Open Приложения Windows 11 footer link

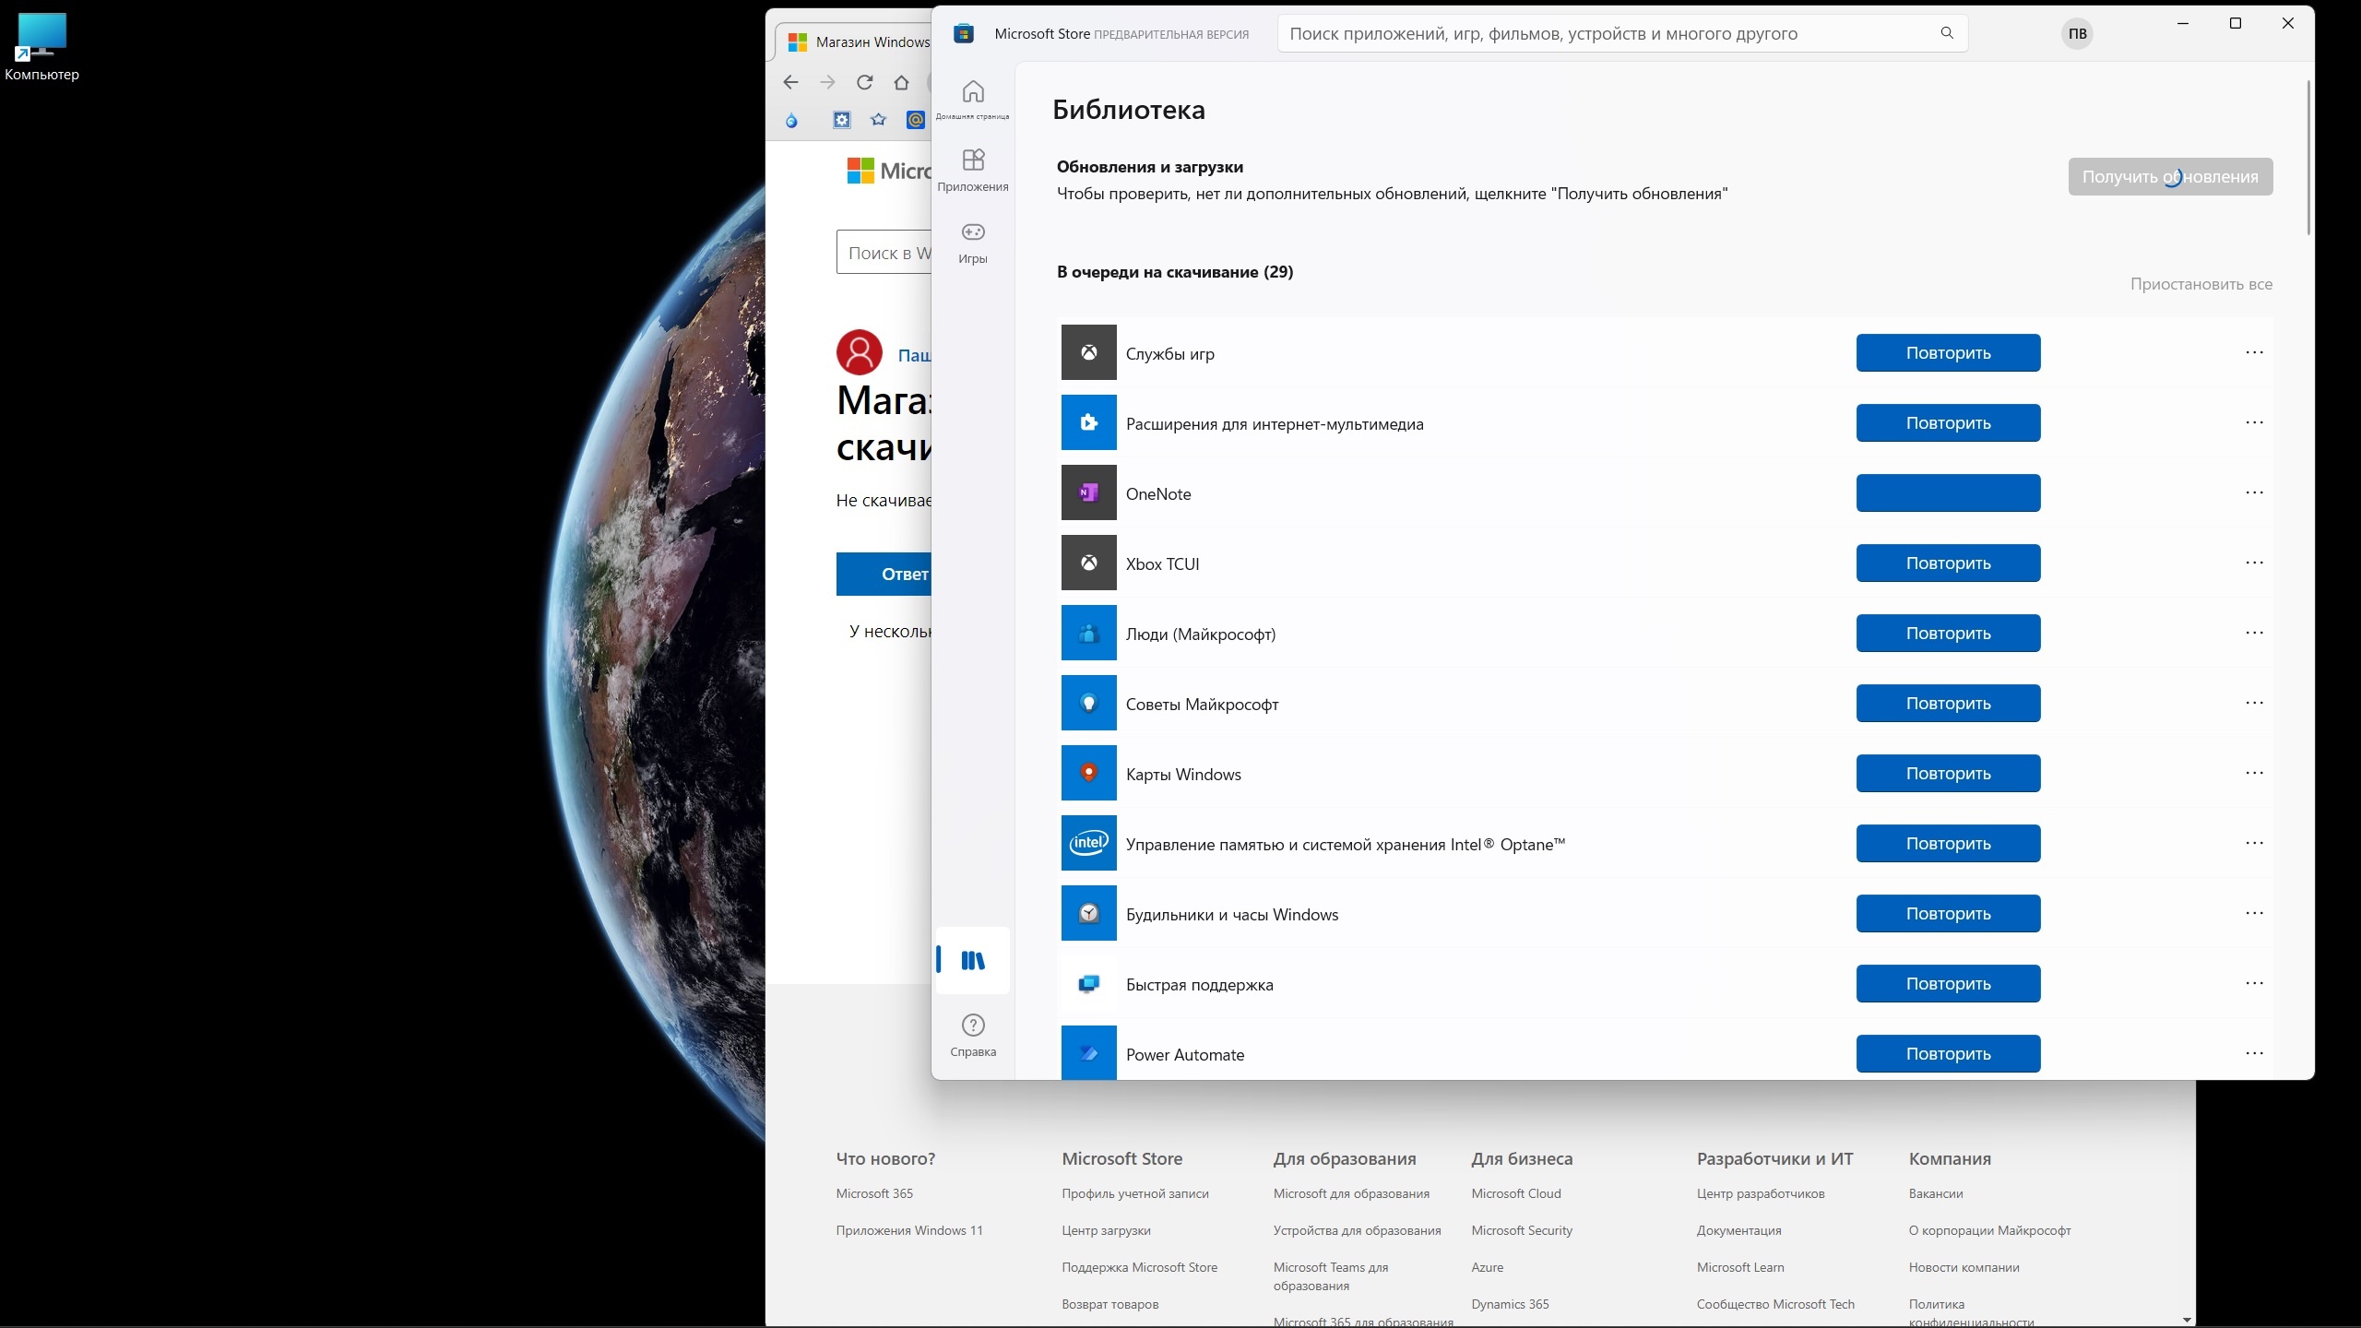(909, 1230)
